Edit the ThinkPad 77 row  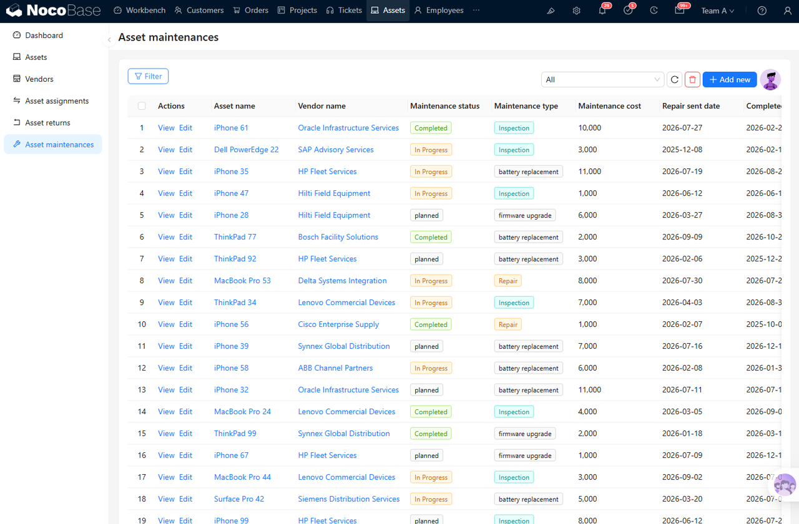point(185,237)
